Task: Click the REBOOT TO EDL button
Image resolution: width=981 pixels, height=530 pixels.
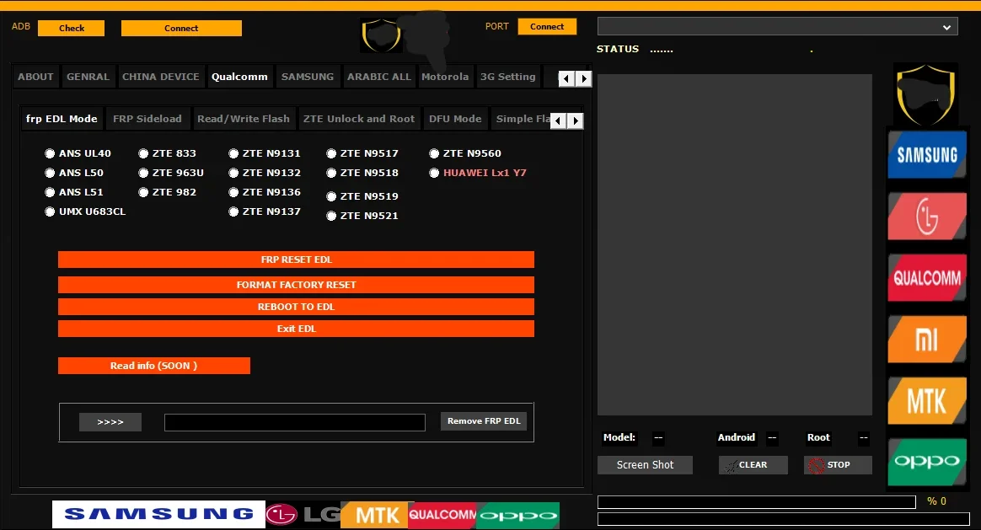Action: tap(296, 307)
